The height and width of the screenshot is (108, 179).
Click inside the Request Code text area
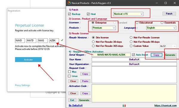point(134,75)
